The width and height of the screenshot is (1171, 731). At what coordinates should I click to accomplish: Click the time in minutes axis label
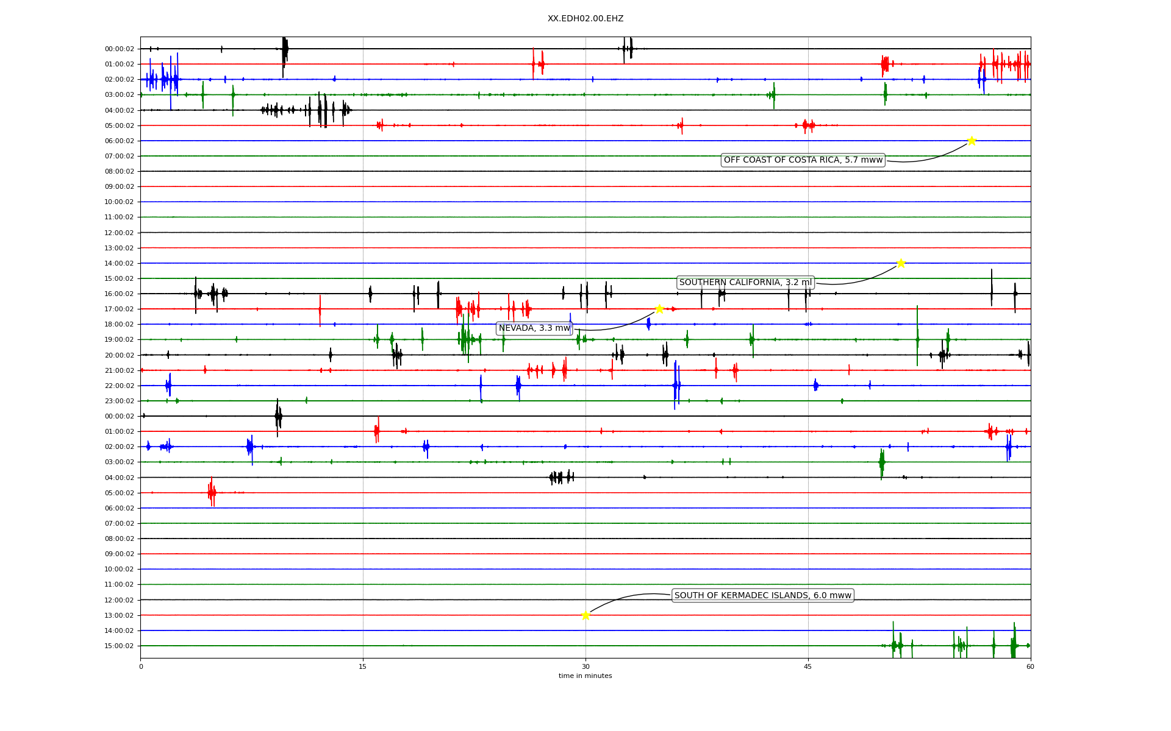[585, 676]
